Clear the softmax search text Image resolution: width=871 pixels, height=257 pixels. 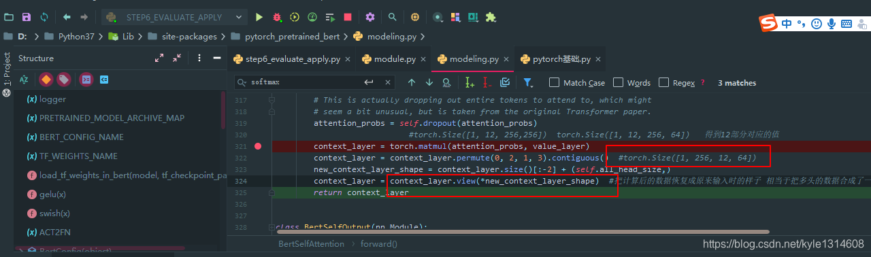coord(389,82)
